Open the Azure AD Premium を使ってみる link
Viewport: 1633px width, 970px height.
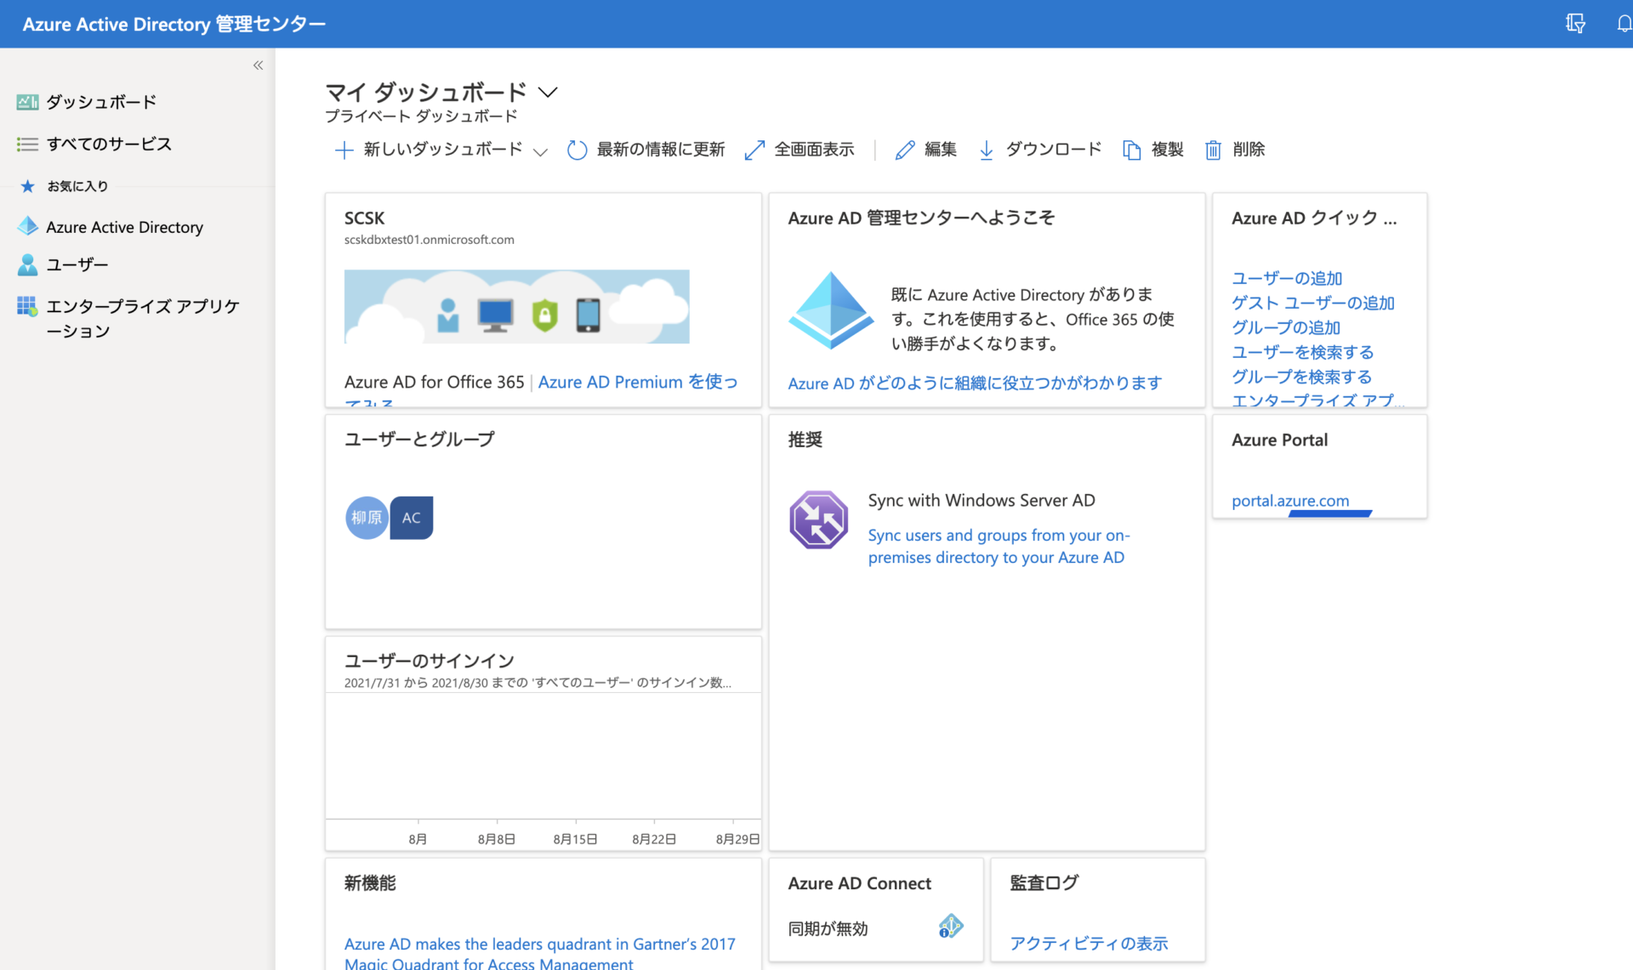pos(638,383)
